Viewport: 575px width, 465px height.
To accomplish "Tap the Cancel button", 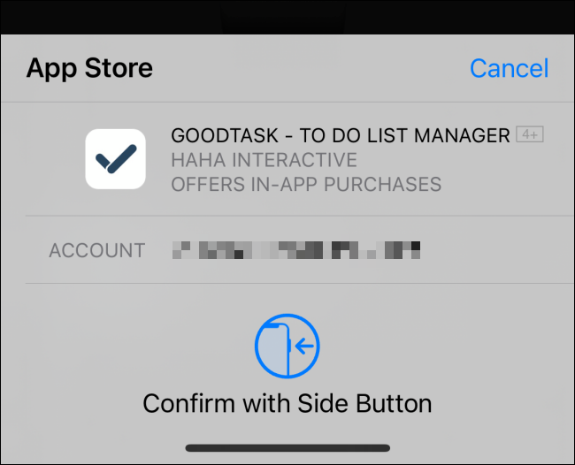I will (509, 68).
